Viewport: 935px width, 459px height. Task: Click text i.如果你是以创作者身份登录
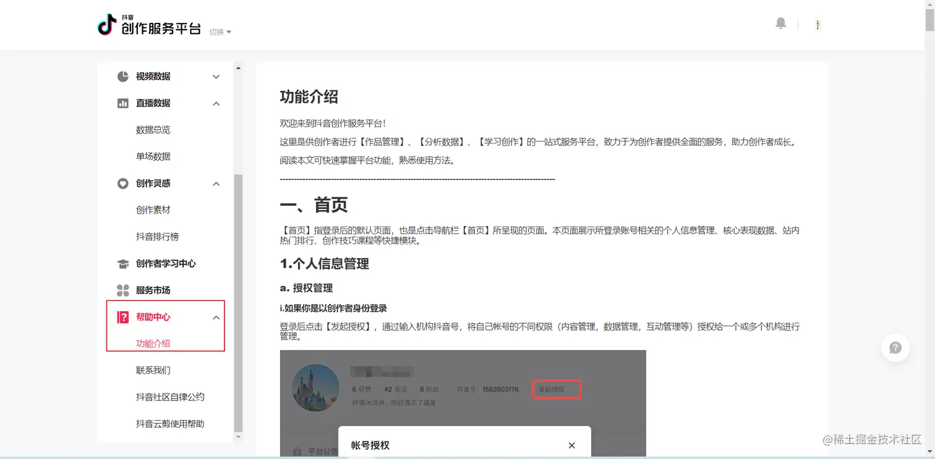tap(333, 308)
